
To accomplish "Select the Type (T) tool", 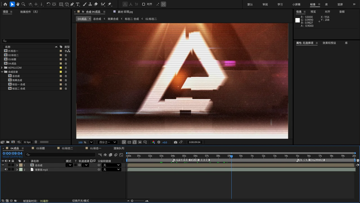I will click(x=78, y=4).
